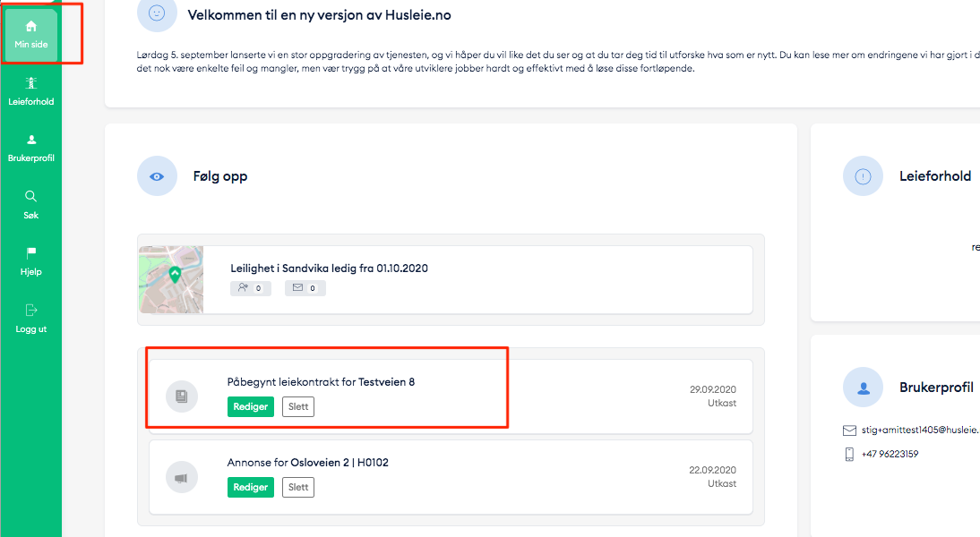Click the messages envelope count on listing
Screen dimensions: 980x537
click(x=305, y=288)
